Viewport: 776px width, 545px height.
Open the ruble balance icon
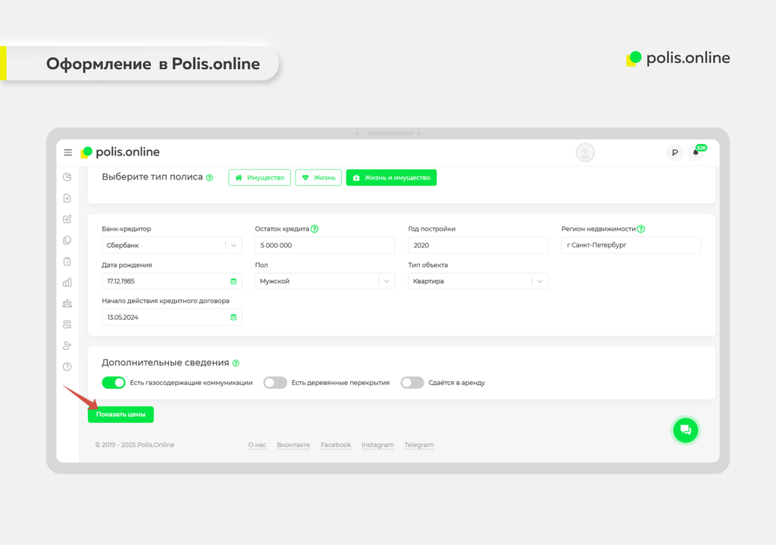tap(674, 153)
